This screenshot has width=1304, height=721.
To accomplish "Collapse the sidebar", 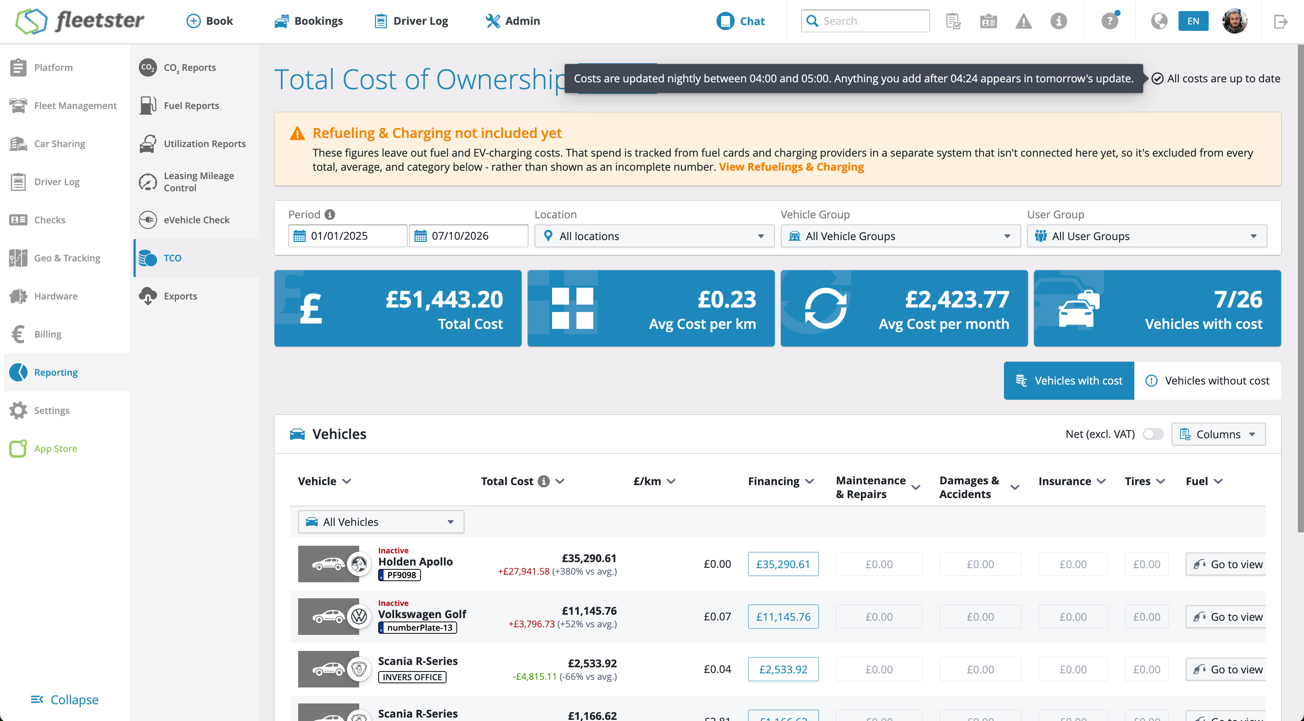I will pyautogui.click(x=64, y=700).
